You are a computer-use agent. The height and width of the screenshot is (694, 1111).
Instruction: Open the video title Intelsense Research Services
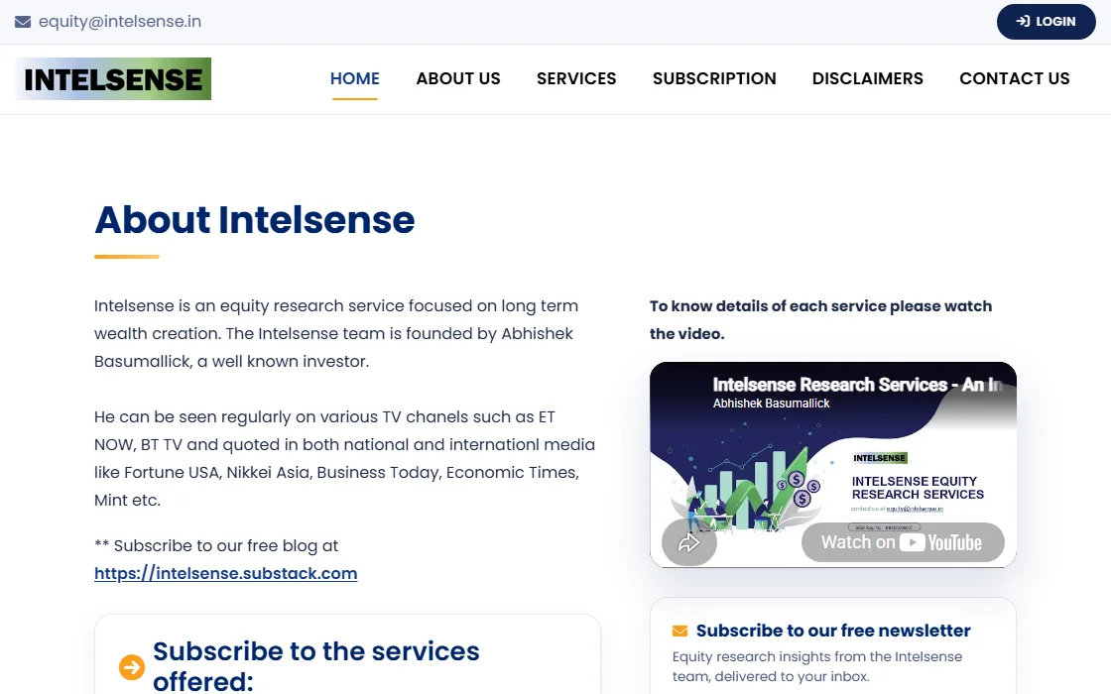click(857, 385)
